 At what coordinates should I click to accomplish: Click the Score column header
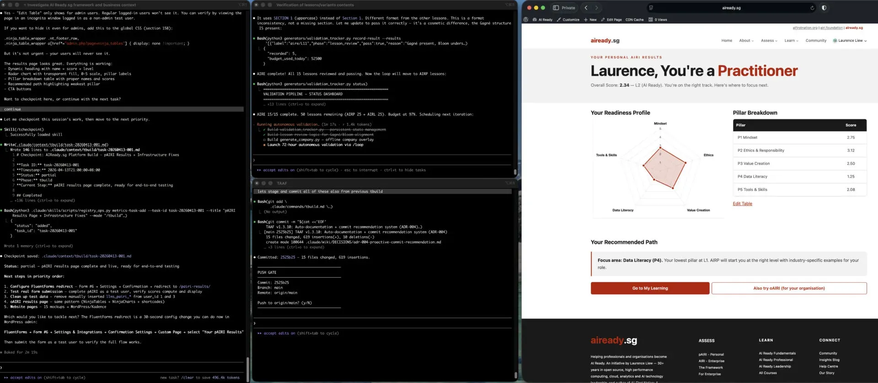pos(851,125)
